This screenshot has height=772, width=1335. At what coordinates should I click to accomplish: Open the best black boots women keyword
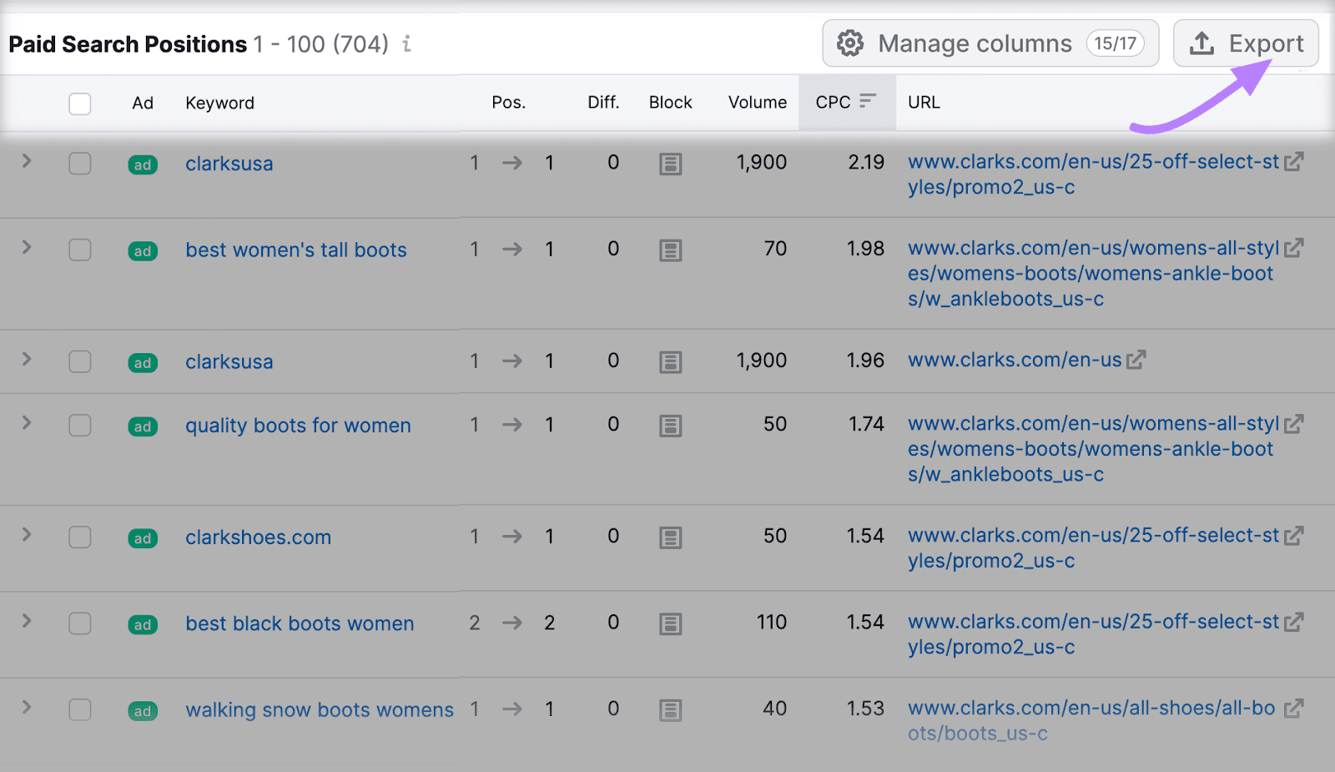(299, 623)
